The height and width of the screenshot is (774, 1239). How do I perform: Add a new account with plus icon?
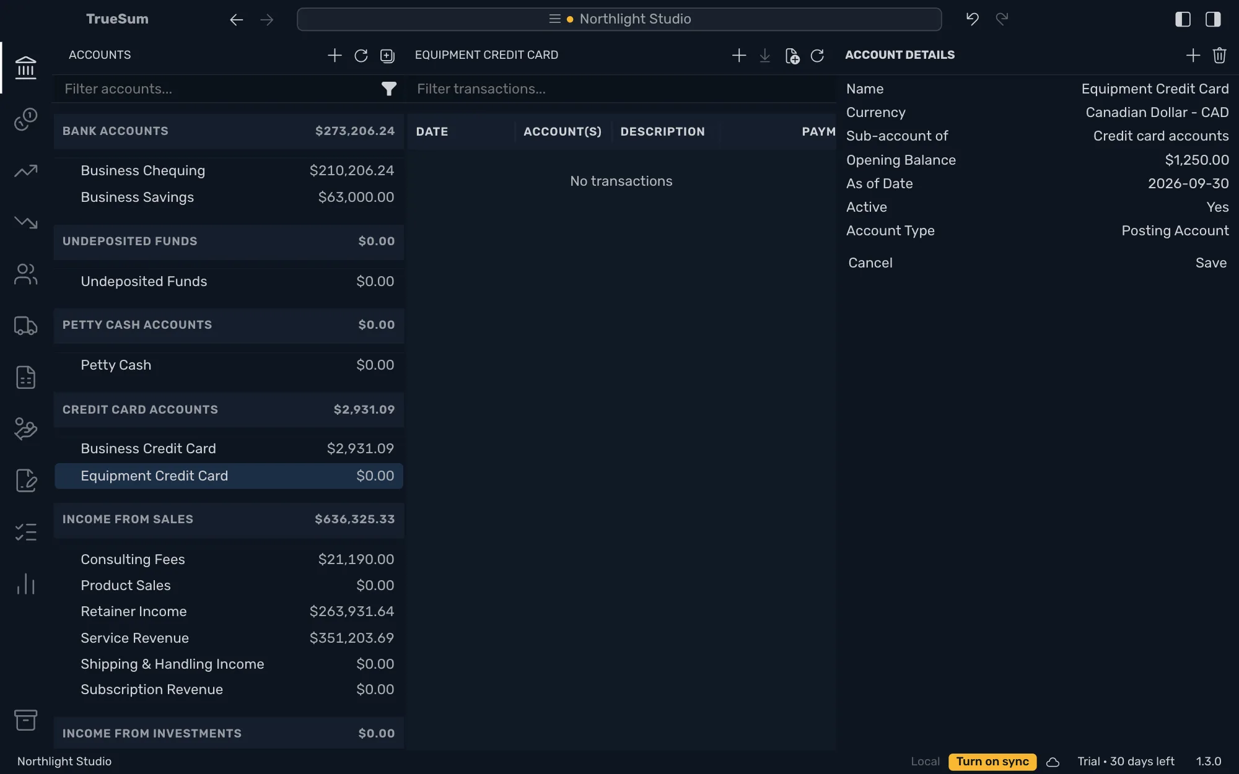[335, 56]
